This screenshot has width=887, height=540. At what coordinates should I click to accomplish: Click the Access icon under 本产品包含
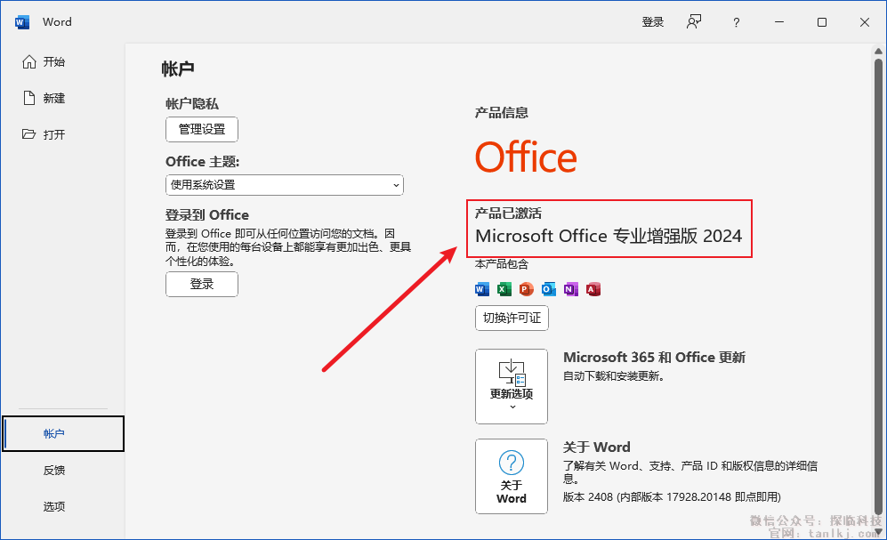coord(593,289)
